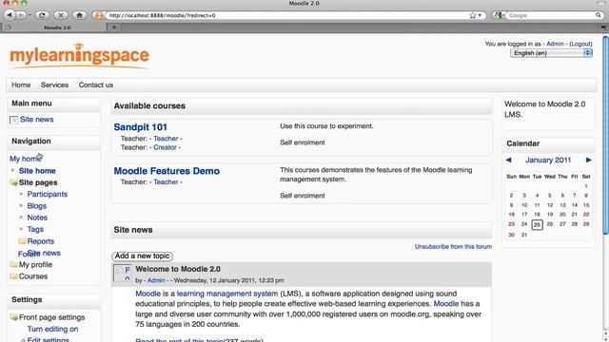This screenshot has height=342, width=609.
Task: Click the January 2011 calendar heading link
Action: [548, 160]
